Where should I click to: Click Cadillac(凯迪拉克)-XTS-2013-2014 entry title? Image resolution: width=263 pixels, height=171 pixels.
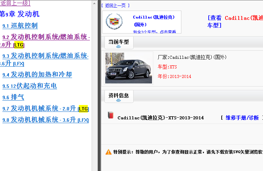tap(161, 118)
